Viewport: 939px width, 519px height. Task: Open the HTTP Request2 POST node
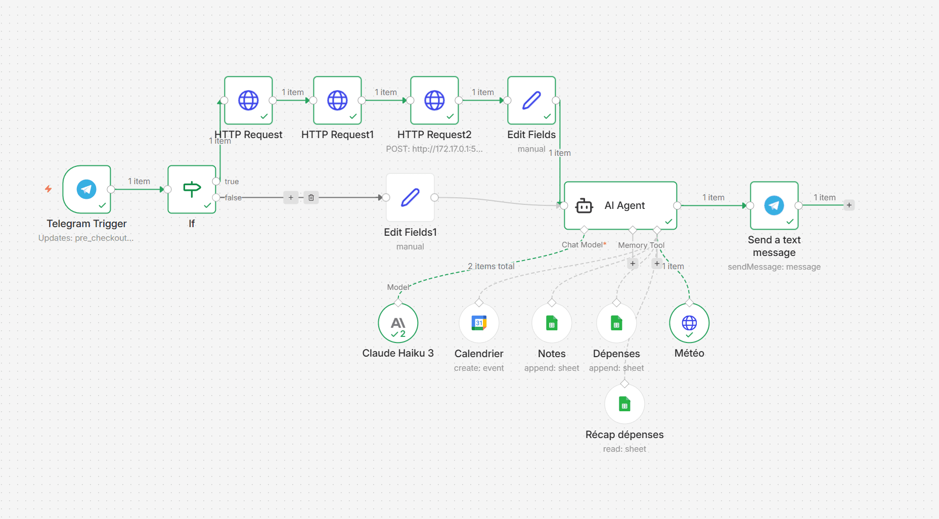[x=434, y=101]
